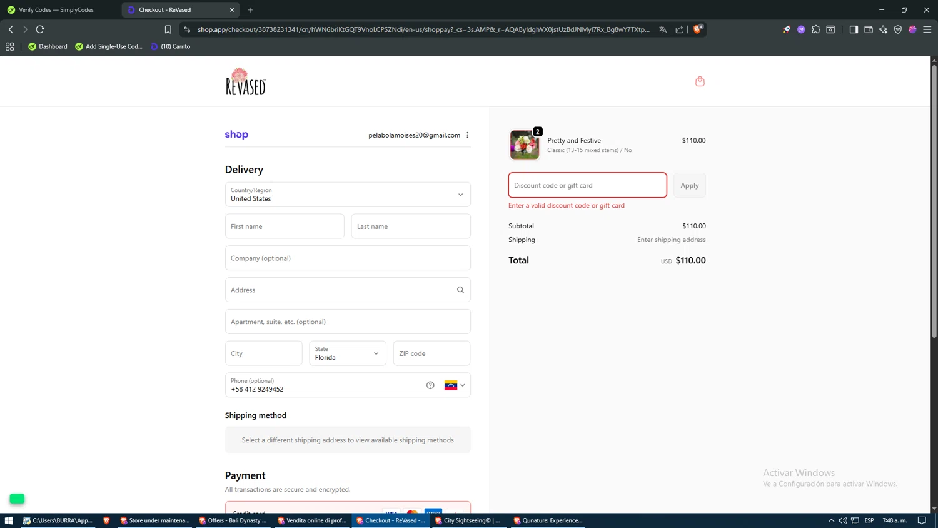938x528 pixels.
Task: Open City Sightseeing taskbar window
Action: (470, 520)
